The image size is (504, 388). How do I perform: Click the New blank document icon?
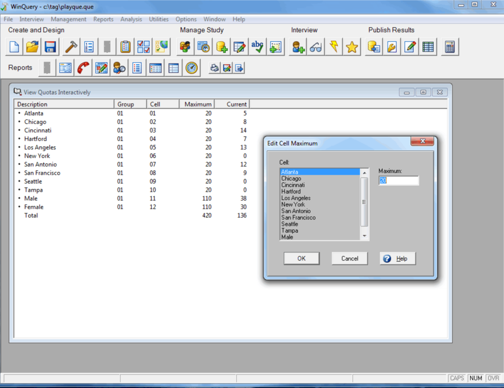coord(15,47)
